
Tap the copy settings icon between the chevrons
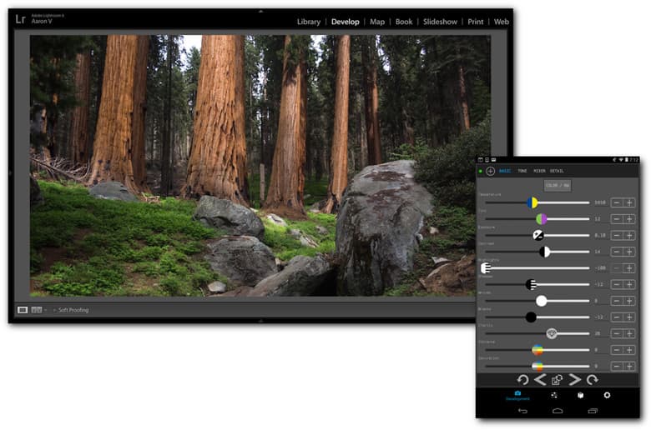pyautogui.click(x=557, y=379)
